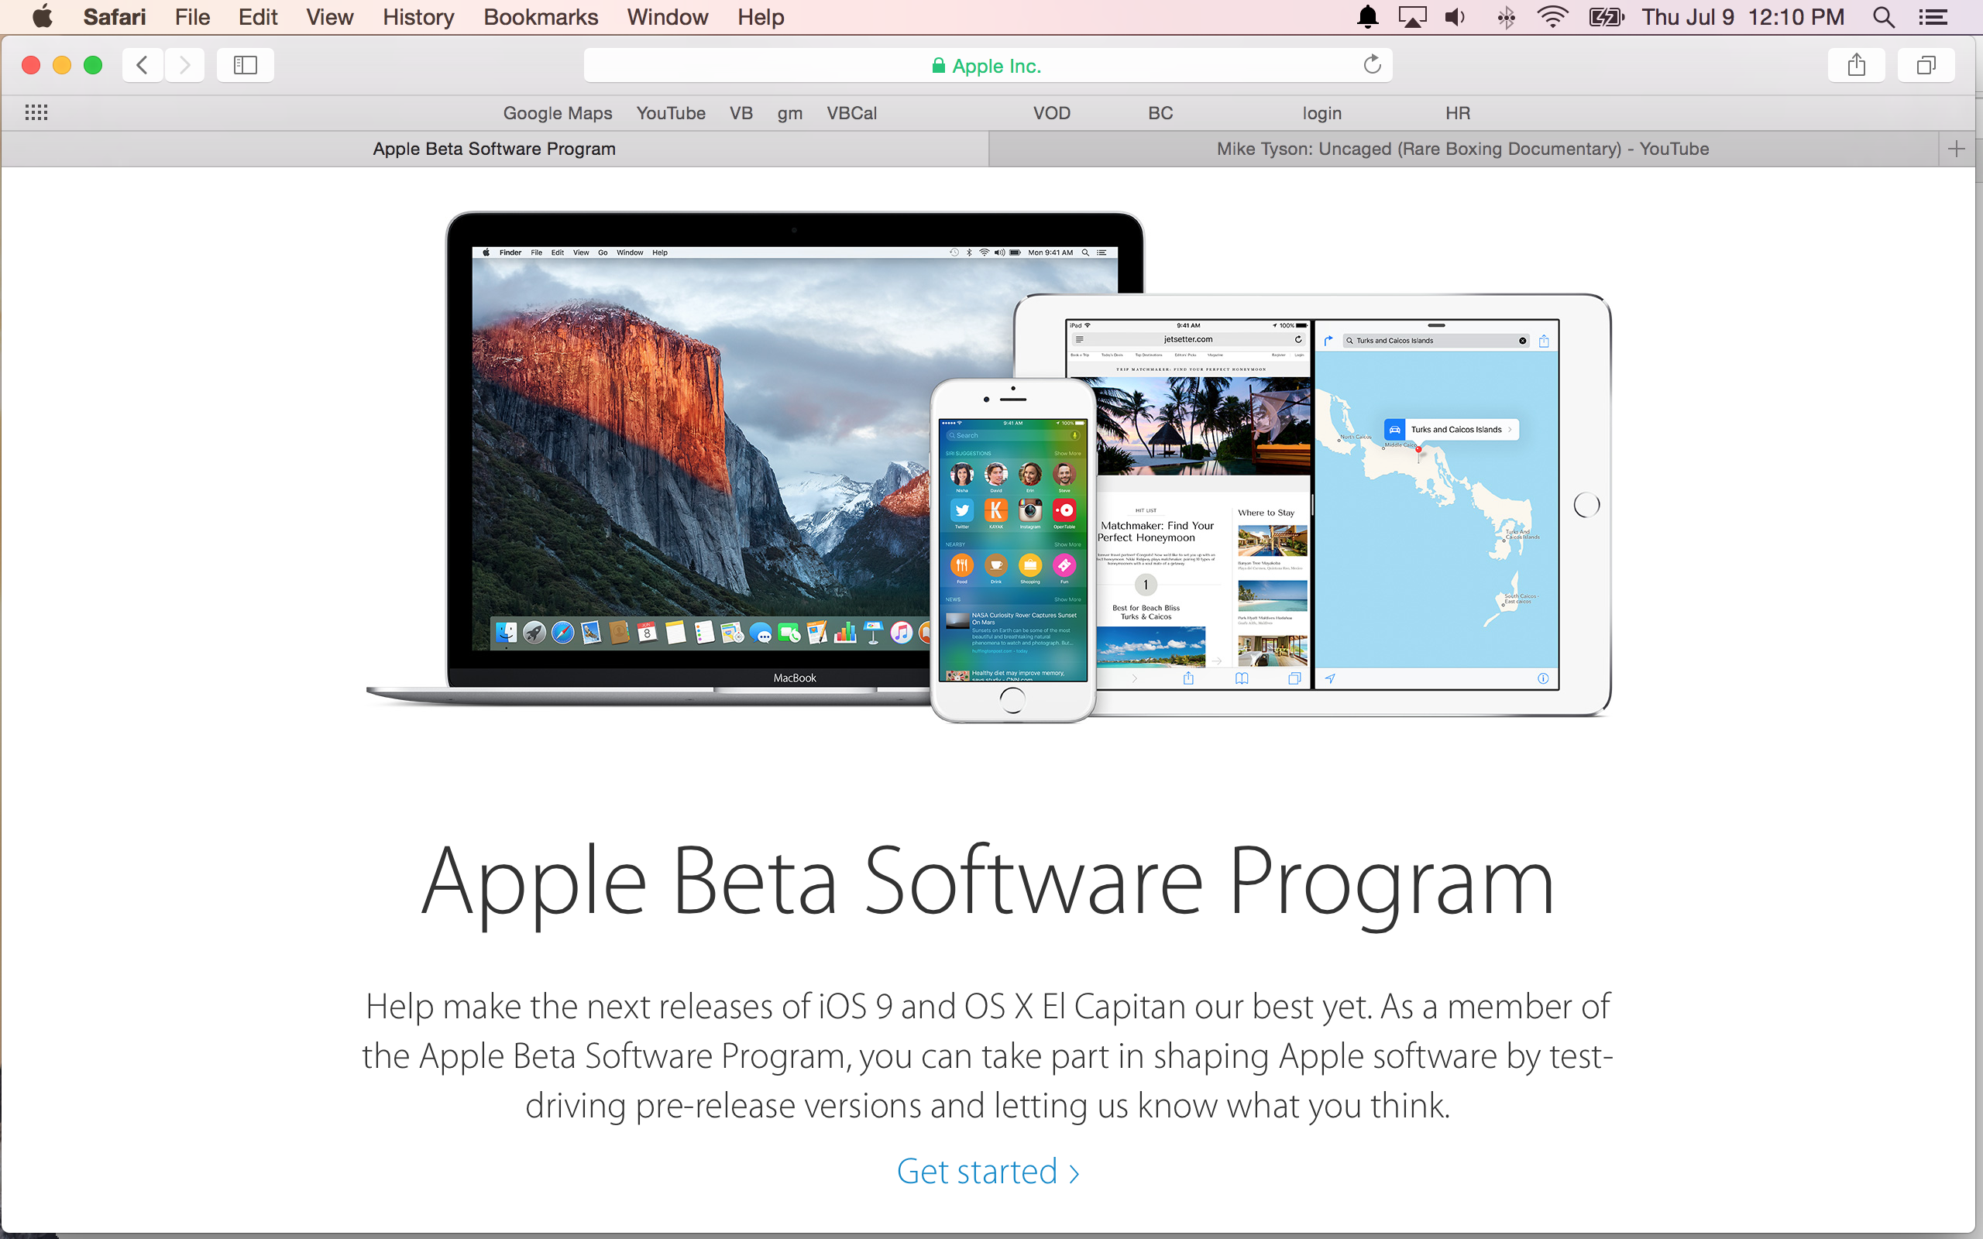Open the Bookmarks menu
The image size is (1983, 1239).
541,17
